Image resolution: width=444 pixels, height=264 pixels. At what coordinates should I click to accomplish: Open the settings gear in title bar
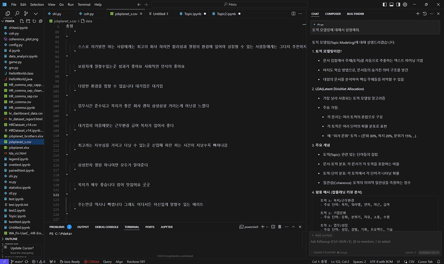[405, 4]
